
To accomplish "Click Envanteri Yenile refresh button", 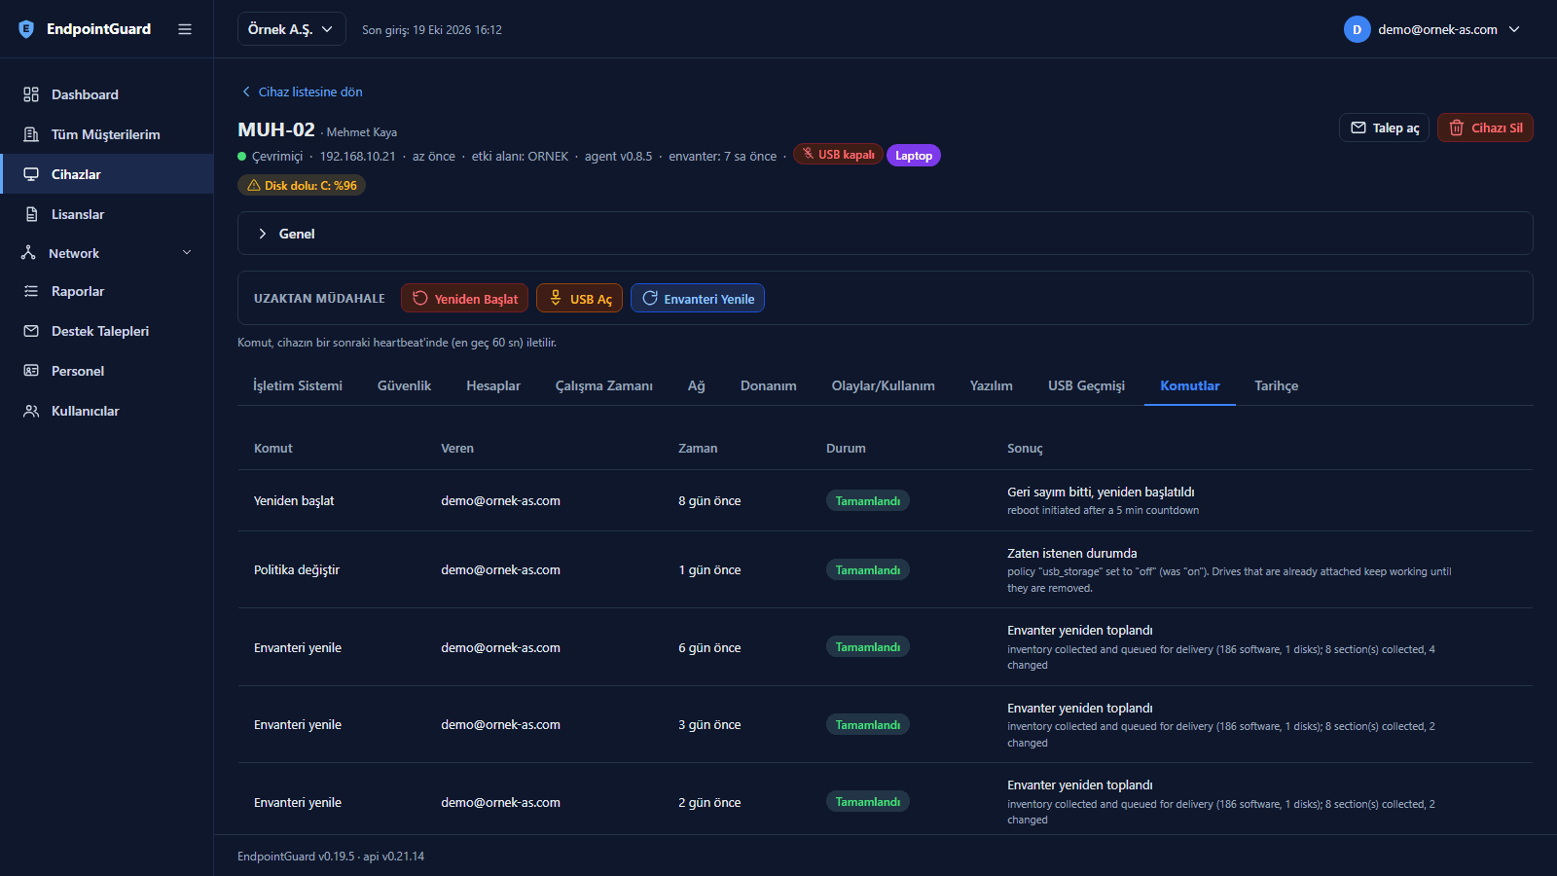I will (698, 298).
